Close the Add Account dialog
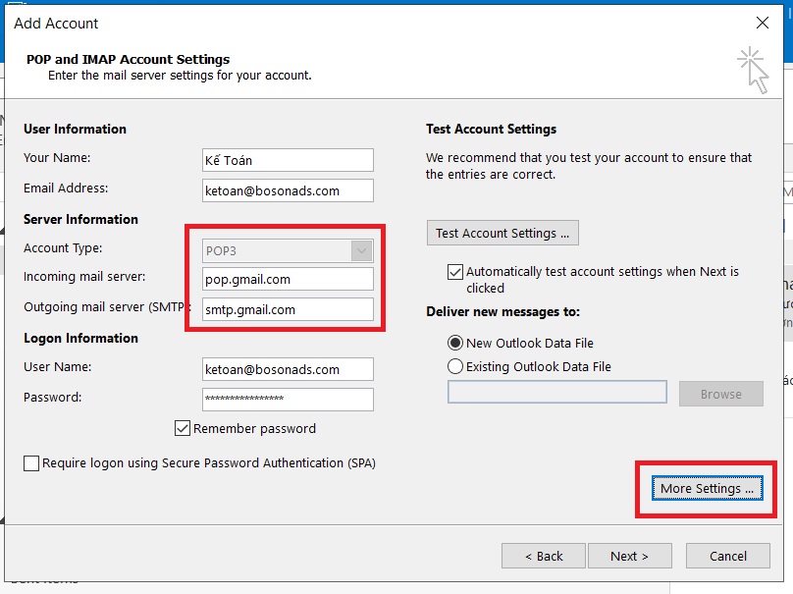Screen dimensions: 793x594 click(763, 23)
